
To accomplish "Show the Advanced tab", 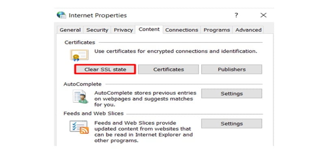I will click(x=248, y=30).
